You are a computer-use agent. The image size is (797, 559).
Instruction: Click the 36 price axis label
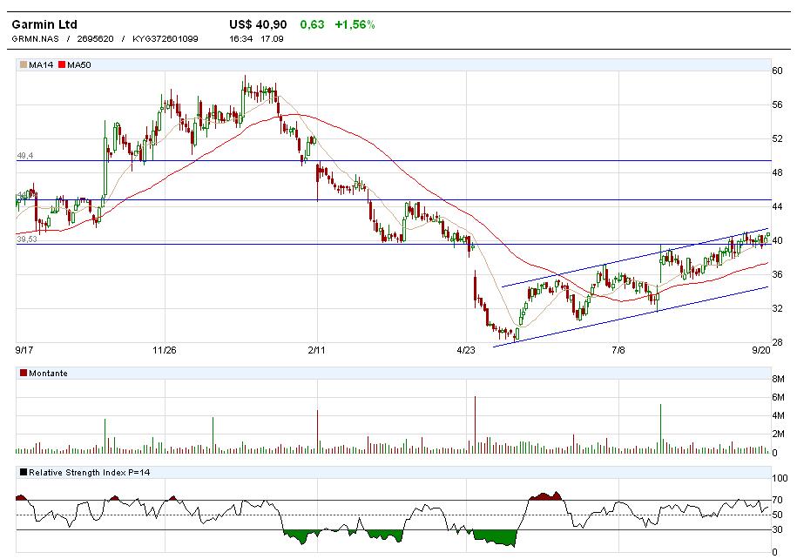point(777,274)
